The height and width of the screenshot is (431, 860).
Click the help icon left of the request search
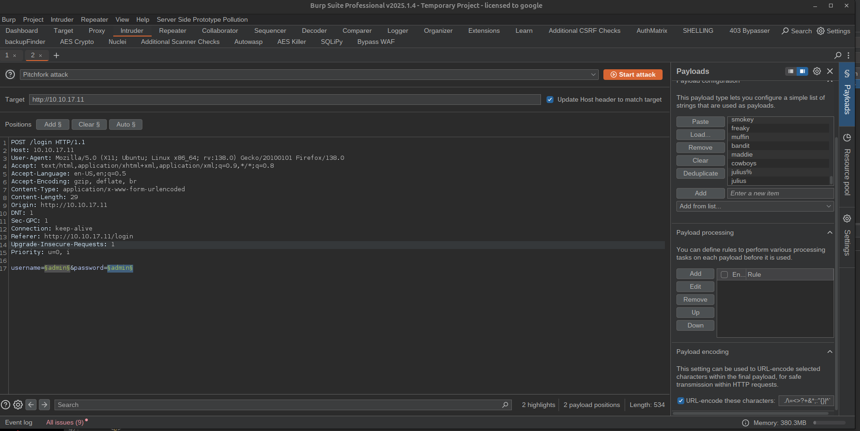[x=6, y=405]
